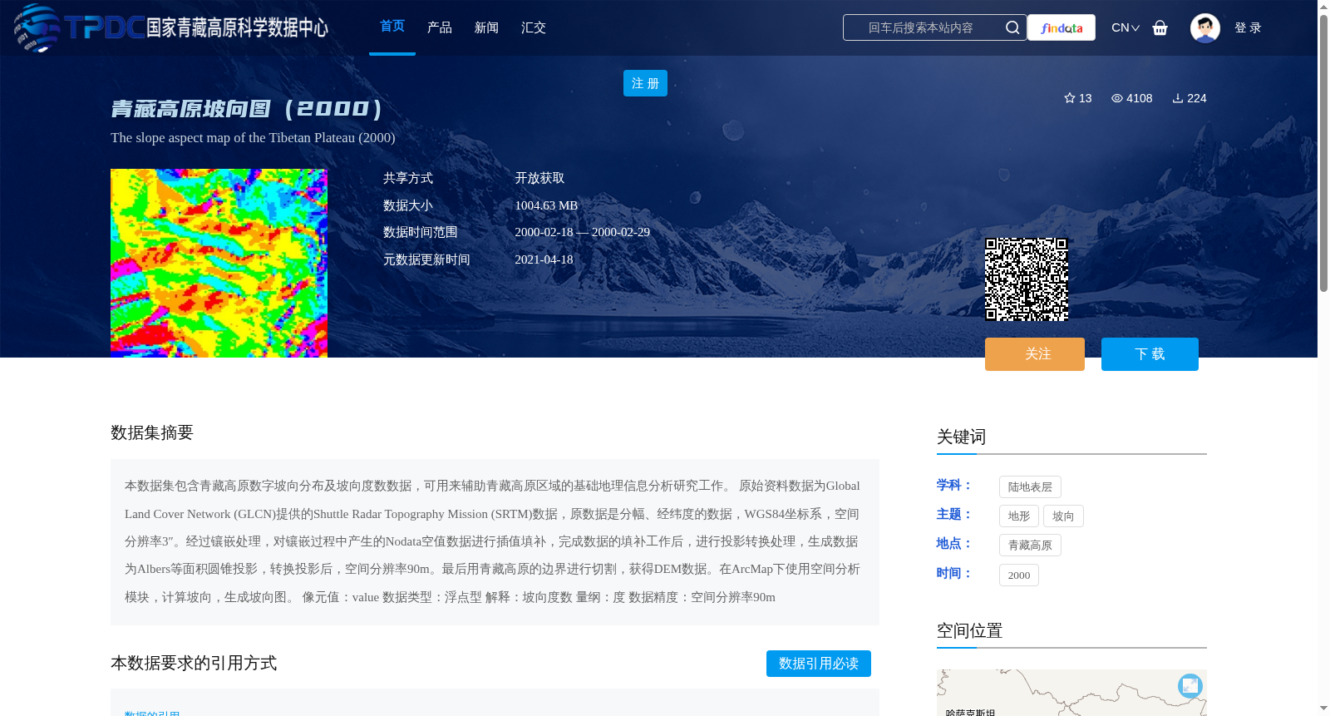This screenshot has width=1330, height=716.
Task: Click the 2021-04-18 metadata update date
Action: pyautogui.click(x=544, y=259)
